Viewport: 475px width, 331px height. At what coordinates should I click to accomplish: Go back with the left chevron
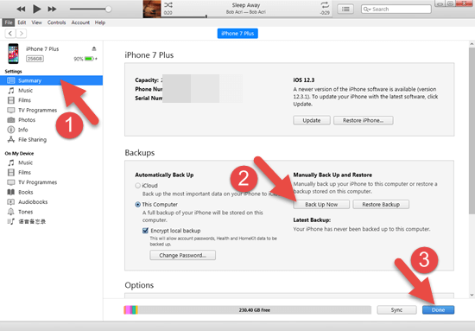[10, 34]
